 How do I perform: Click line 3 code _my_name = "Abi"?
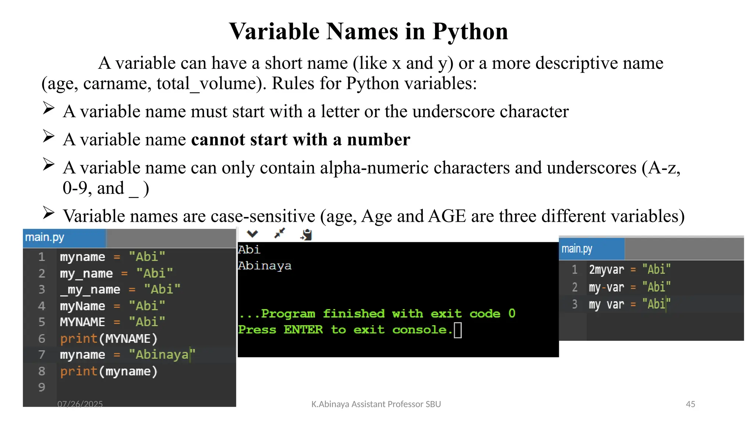[x=120, y=290]
